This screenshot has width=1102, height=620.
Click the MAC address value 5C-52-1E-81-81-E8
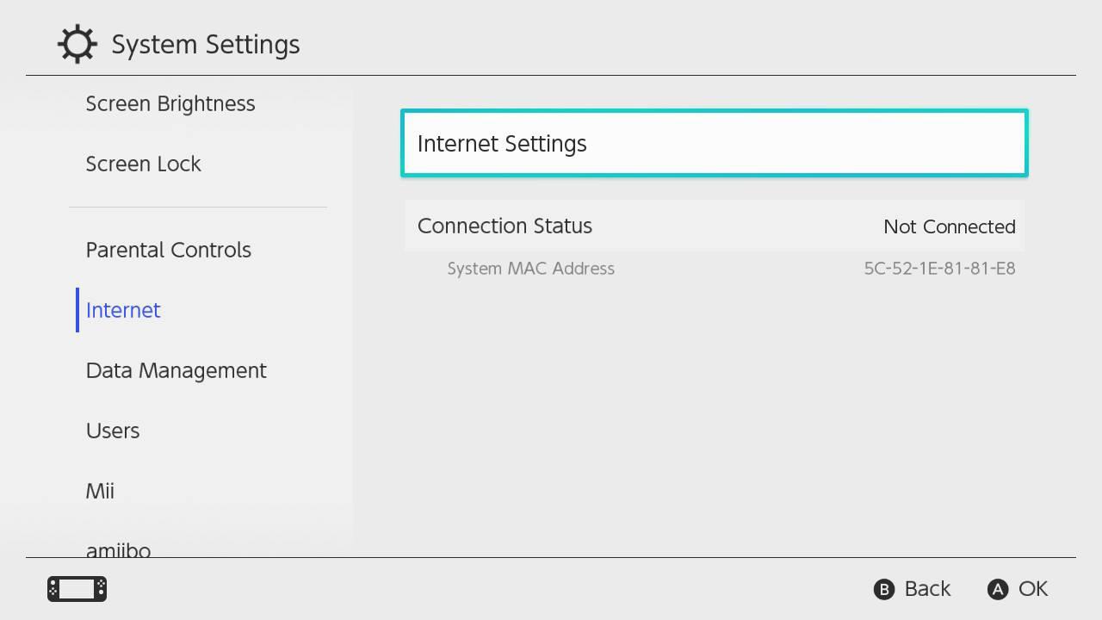pyautogui.click(x=940, y=269)
